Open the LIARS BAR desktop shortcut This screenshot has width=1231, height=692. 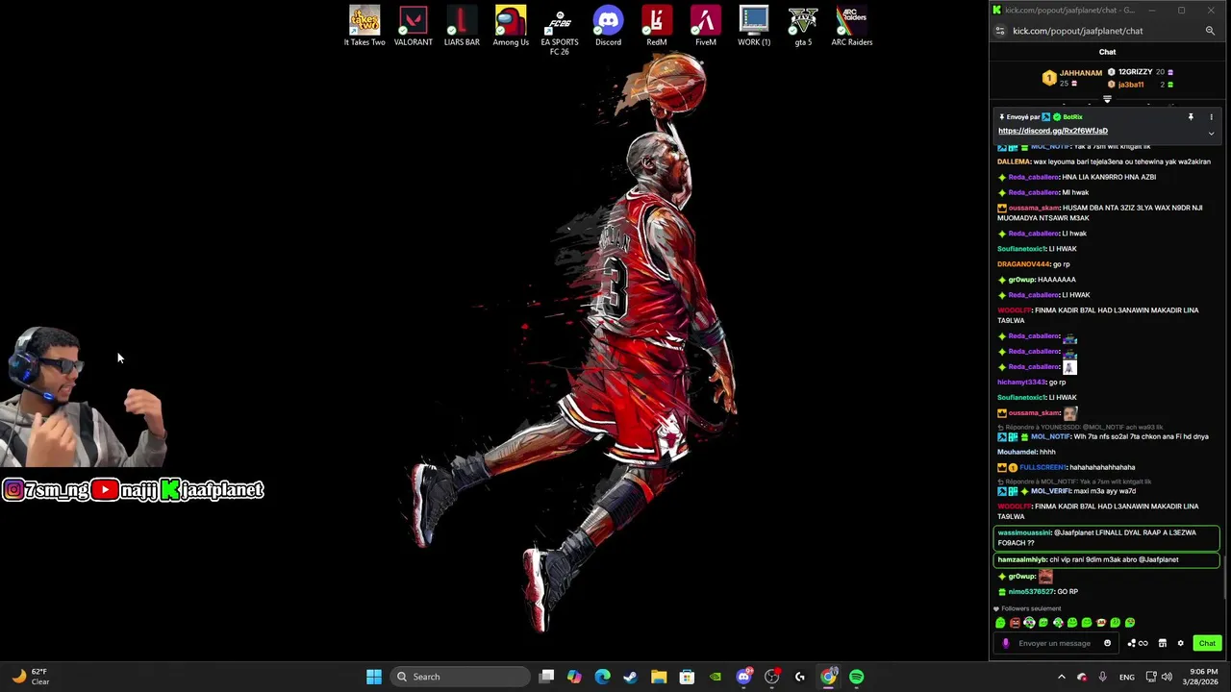tap(462, 27)
